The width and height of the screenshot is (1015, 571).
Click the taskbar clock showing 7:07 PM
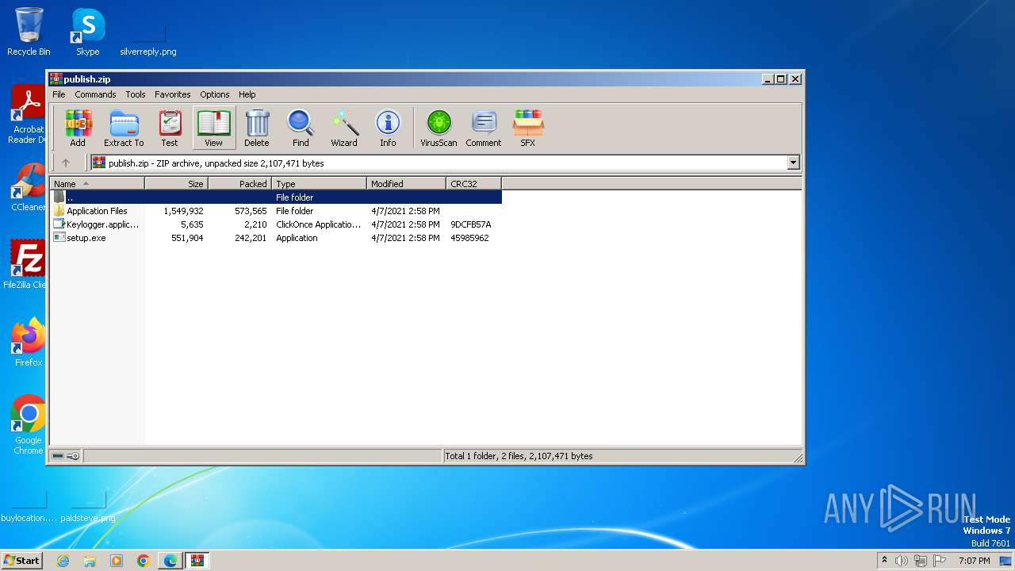[x=974, y=561]
